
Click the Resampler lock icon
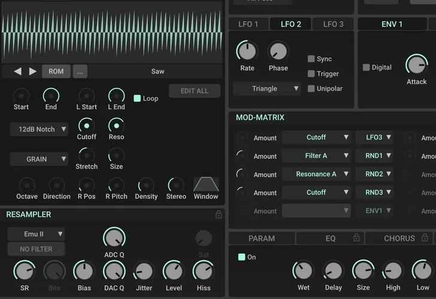pyautogui.click(x=219, y=215)
